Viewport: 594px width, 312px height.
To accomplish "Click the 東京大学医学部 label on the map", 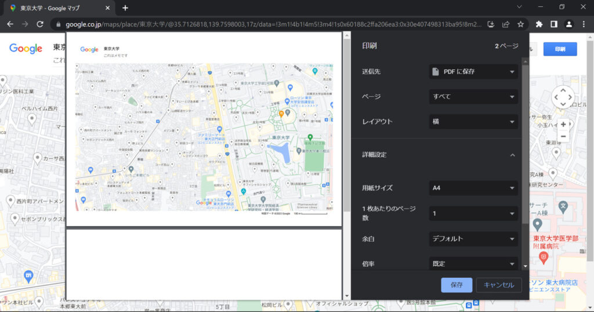I will (x=556, y=238).
